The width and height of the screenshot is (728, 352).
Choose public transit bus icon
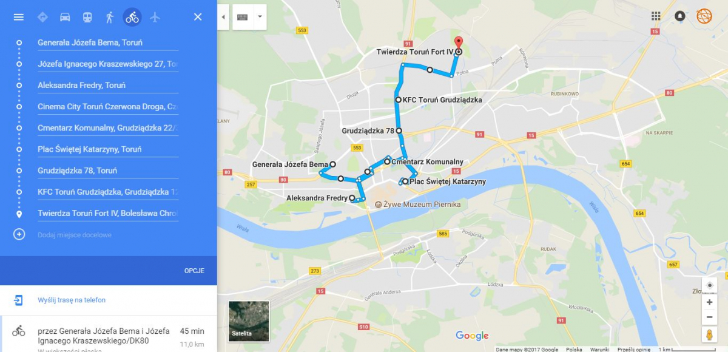click(87, 17)
